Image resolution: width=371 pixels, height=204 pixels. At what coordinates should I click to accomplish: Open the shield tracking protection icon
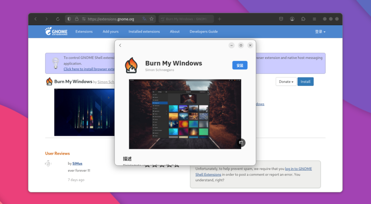[69, 19]
